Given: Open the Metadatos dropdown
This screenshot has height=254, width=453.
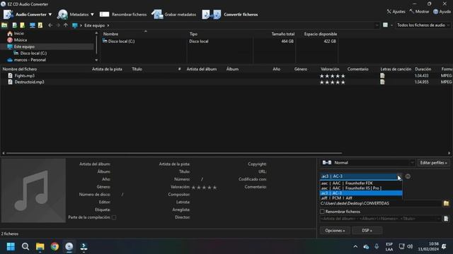Looking at the screenshot, I should point(76,14).
